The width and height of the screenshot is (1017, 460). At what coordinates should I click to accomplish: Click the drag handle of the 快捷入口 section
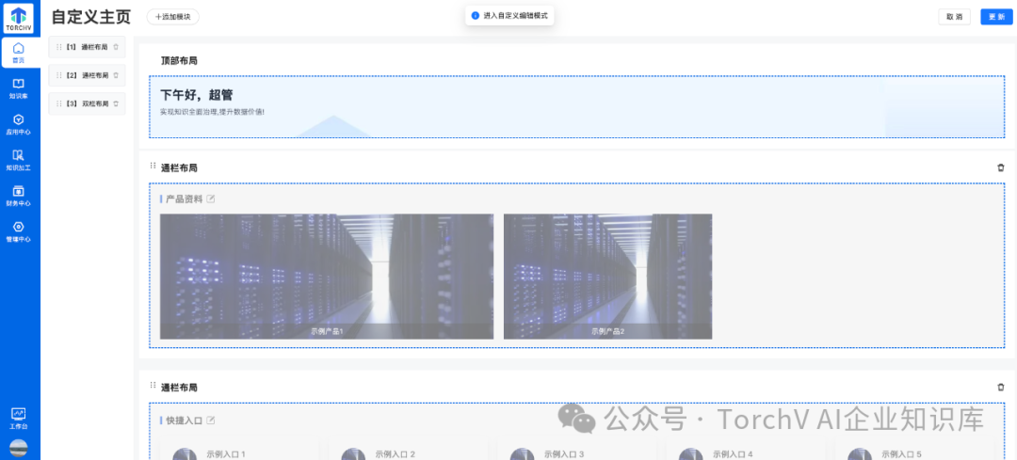click(153, 386)
